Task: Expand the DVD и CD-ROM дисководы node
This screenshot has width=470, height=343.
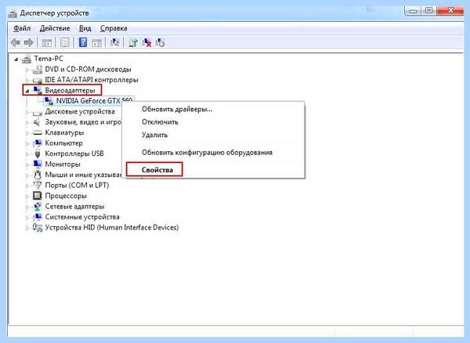Action: pyautogui.click(x=27, y=70)
